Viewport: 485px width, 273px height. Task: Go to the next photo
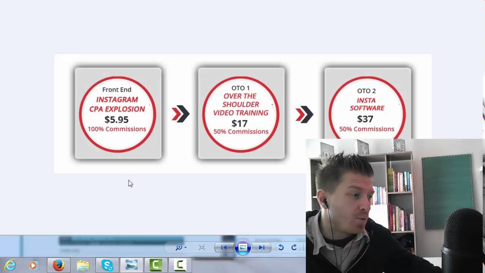click(x=261, y=247)
